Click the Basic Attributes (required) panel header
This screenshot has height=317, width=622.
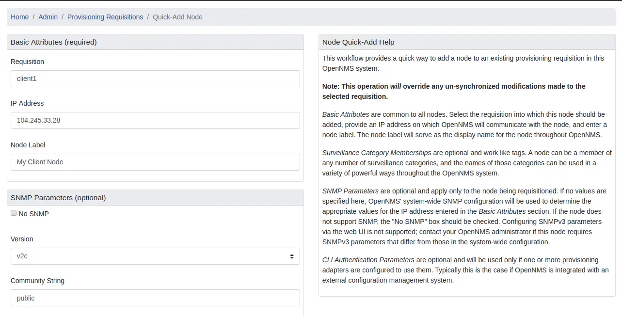tap(54, 42)
